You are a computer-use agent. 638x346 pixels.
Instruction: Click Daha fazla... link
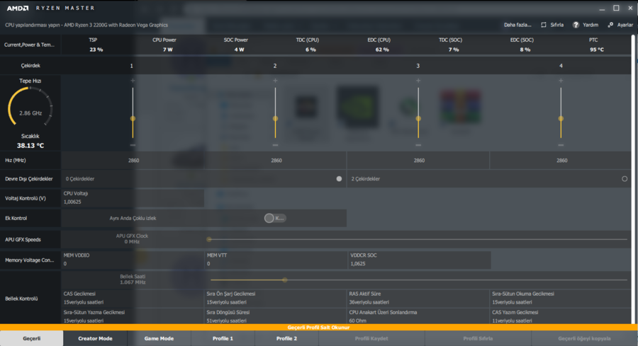[517, 25]
